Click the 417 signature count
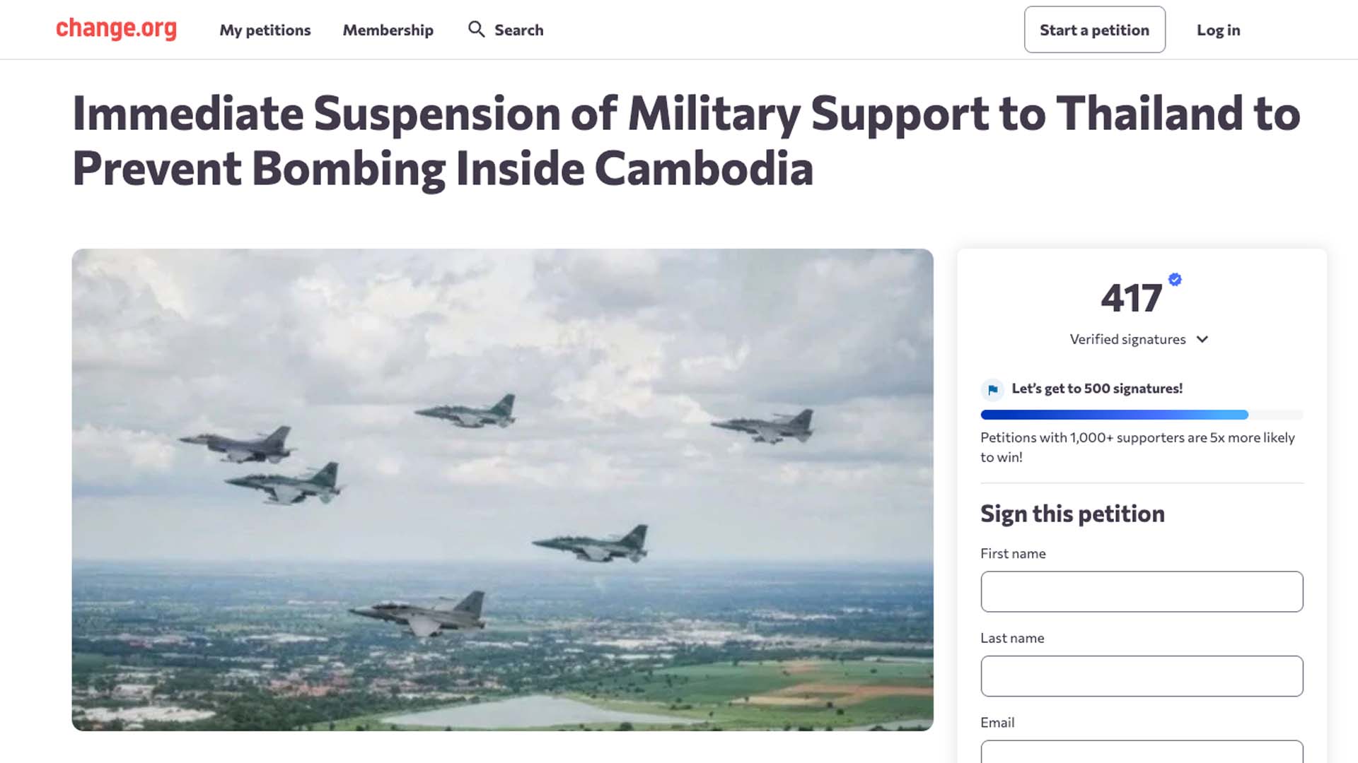 click(x=1131, y=298)
